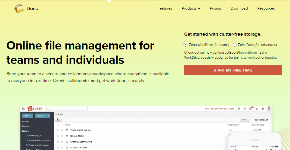The width and height of the screenshot is (290, 150).
Task: Select Zoho WorkDrive (for teams) radio
Action: tap(185, 45)
